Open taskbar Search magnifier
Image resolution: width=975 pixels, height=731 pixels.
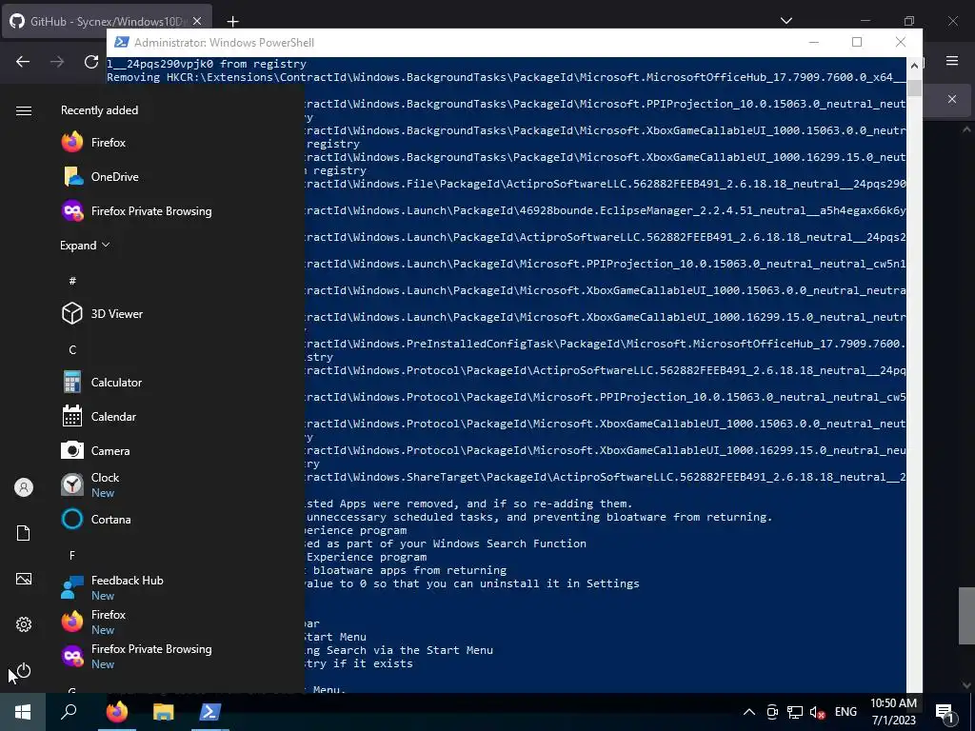(69, 712)
